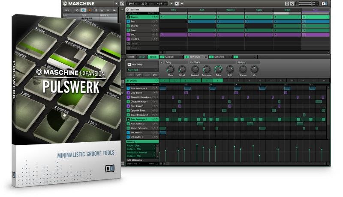
Task: Select the Clap Breed sound
Action: pos(142,93)
